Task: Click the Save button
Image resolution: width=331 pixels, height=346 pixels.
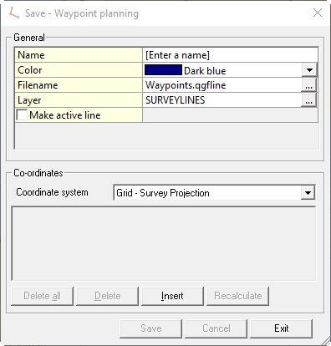Action: pos(151,328)
